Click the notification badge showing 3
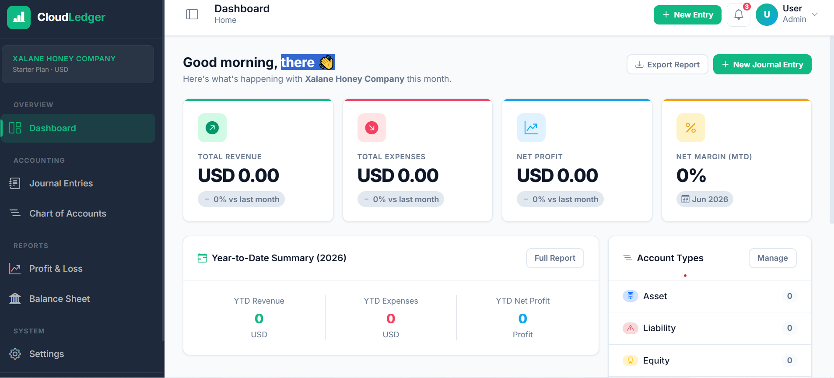Viewport: 834px width, 378px height. point(747,7)
